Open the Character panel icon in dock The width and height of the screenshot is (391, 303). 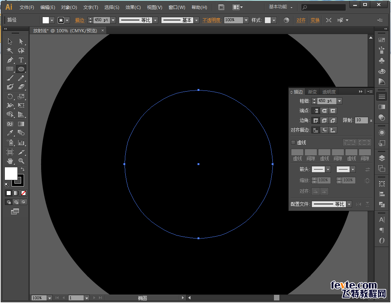click(382, 220)
